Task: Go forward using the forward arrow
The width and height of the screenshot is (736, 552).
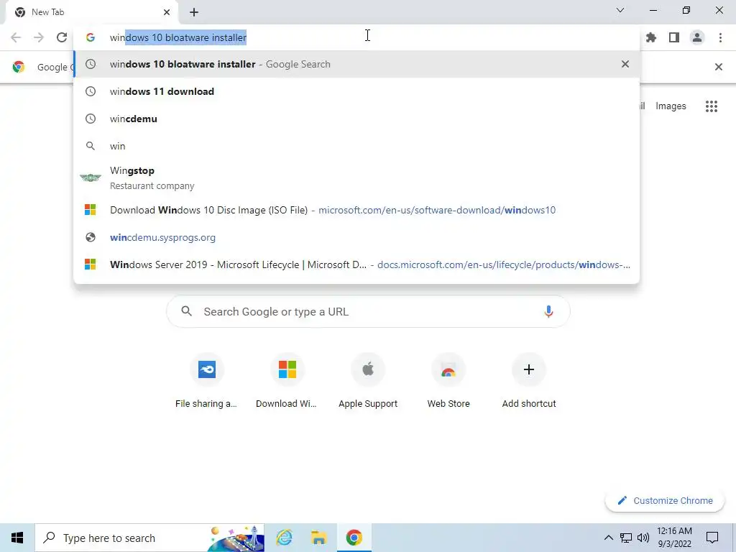Action: click(39, 37)
